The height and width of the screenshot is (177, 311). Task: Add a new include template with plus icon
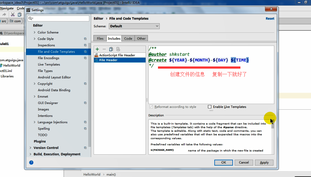tap(97, 49)
